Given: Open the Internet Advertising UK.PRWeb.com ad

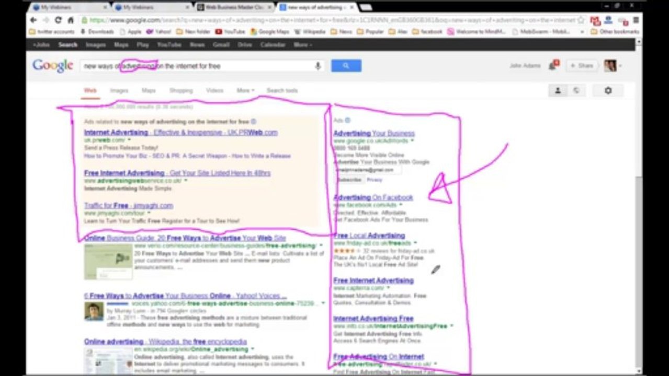Looking at the screenshot, I should pyautogui.click(x=180, y=132).
